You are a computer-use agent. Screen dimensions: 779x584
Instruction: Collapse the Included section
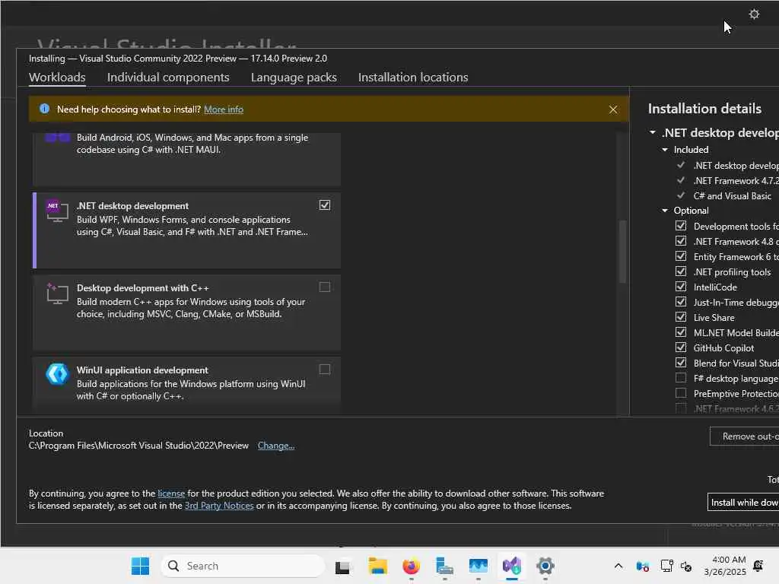(x=665, y=150)
